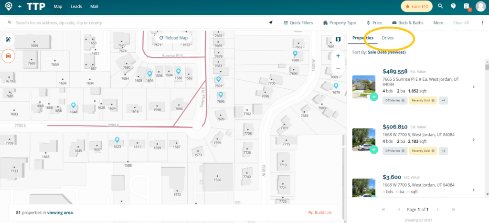Add the $489,558 property with the plus button

click(374, 97)
